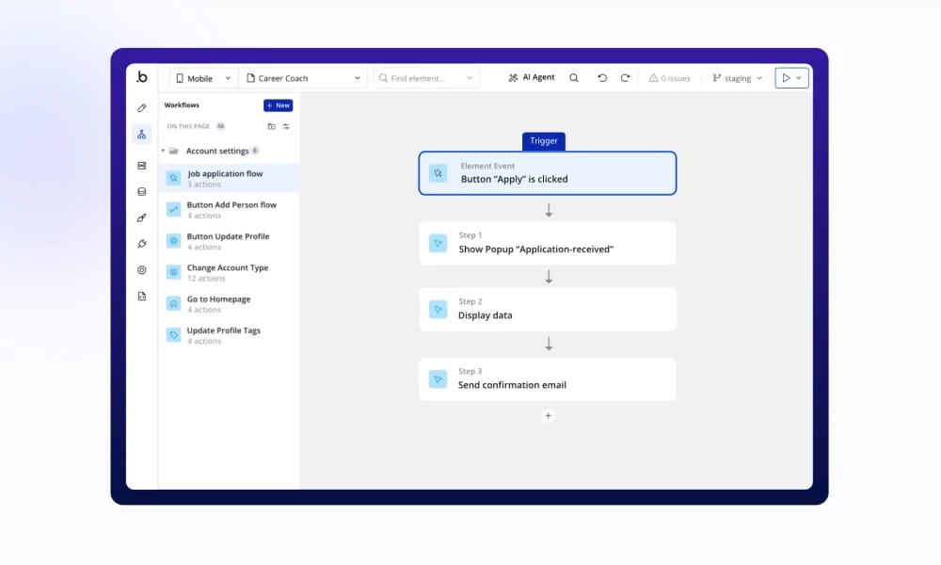Click the Go to Homepage house icon
This screenshot has height=565, width=941.
173,303
